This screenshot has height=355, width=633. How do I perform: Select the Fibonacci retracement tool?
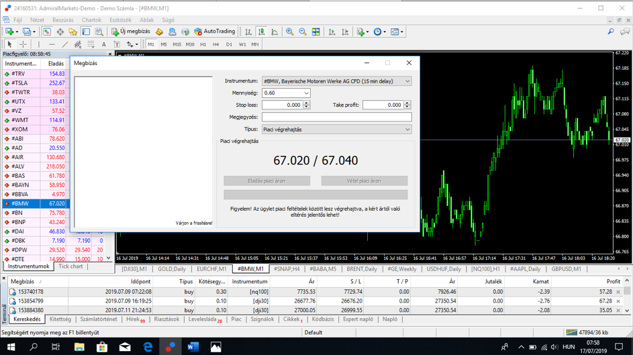tap(91, 44)
